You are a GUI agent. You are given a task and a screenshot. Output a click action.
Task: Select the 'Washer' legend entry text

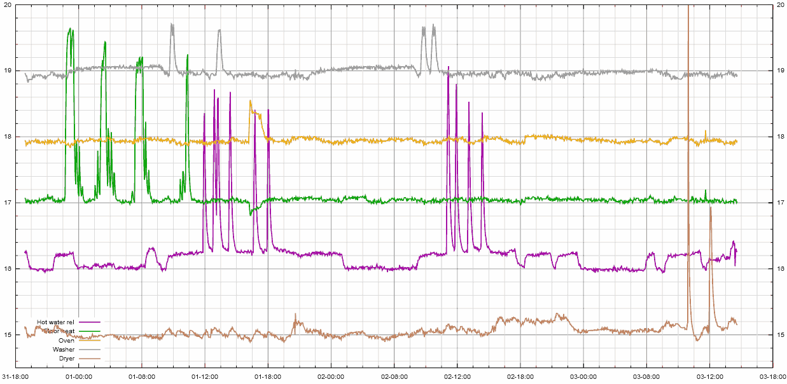[64, 350]
